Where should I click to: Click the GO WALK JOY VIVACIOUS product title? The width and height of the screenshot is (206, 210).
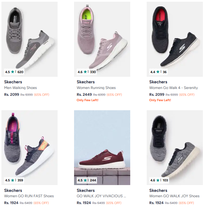[x=101, y=196]
